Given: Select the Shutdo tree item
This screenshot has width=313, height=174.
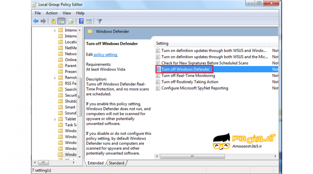Looking at the screenshot, I should [x=71, y=101].
